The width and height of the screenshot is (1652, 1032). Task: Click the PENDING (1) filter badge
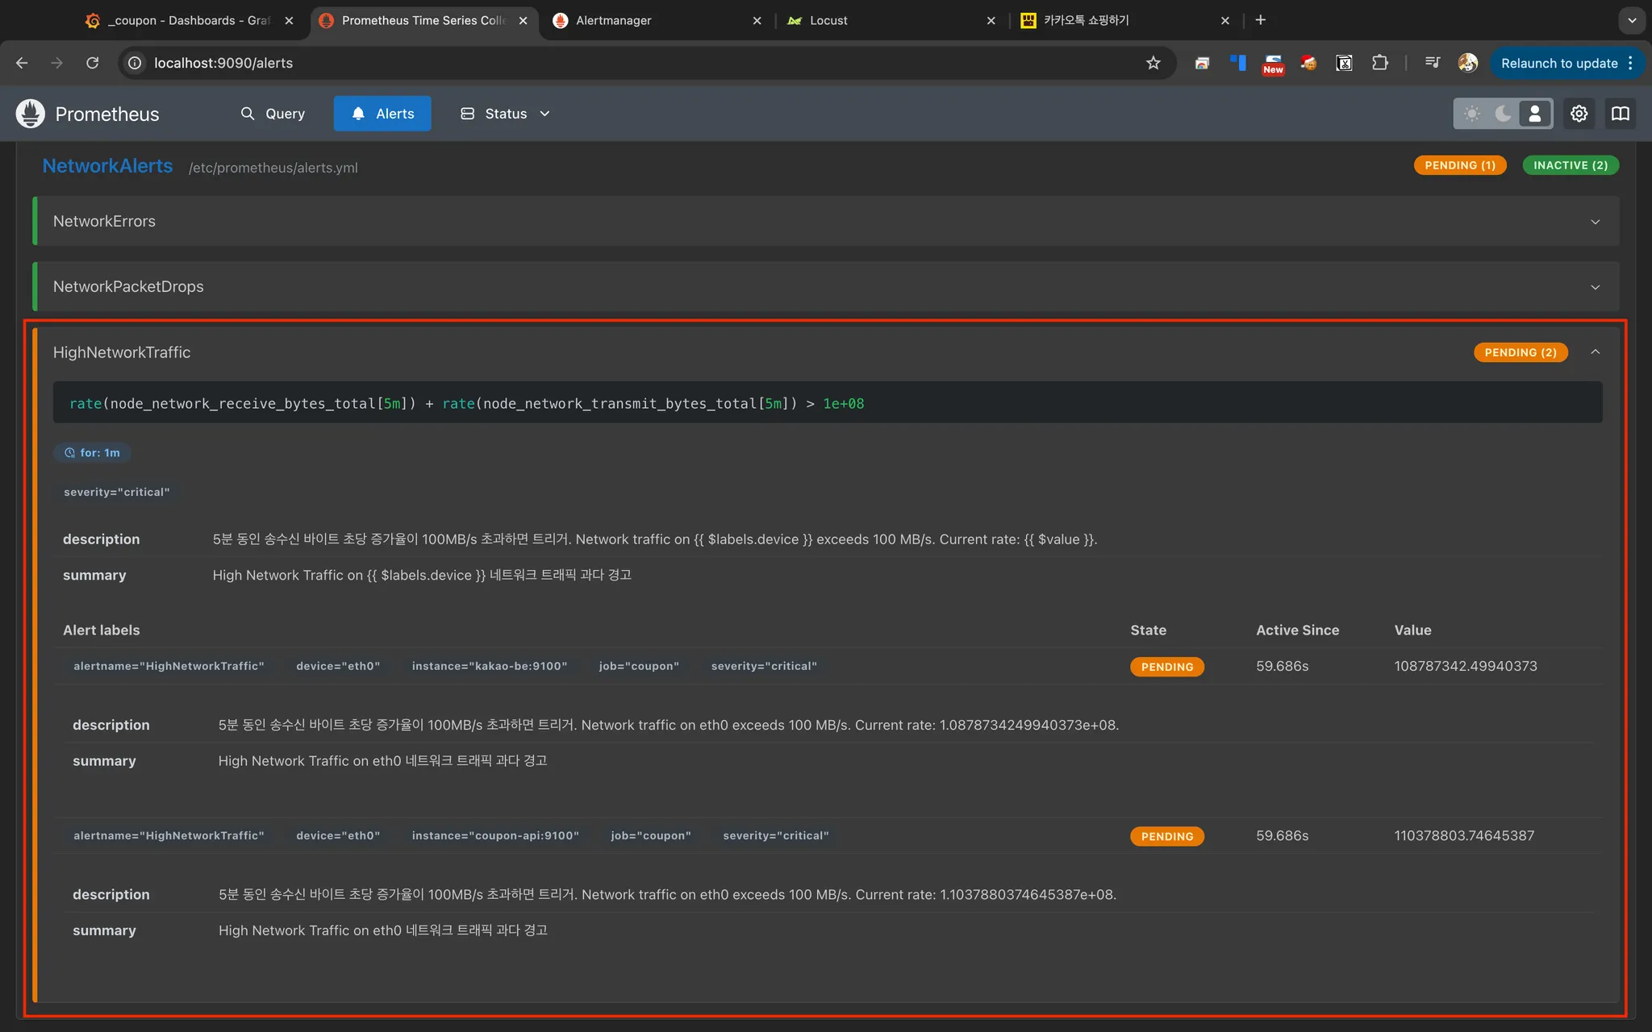(x=1459, y=165)
